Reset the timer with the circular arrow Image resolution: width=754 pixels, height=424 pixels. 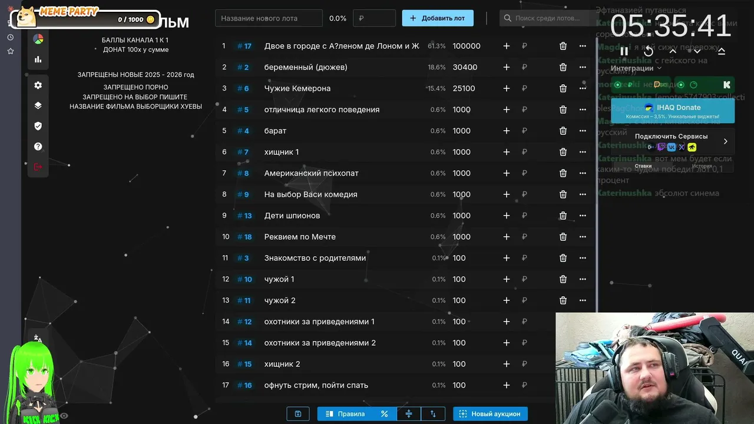click(649, 51)
